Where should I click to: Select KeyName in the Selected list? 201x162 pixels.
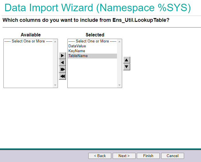point(77,51)
